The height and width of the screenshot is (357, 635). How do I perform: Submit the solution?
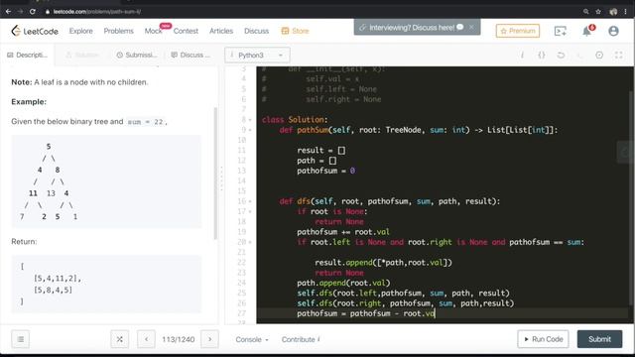coord(599,339)
